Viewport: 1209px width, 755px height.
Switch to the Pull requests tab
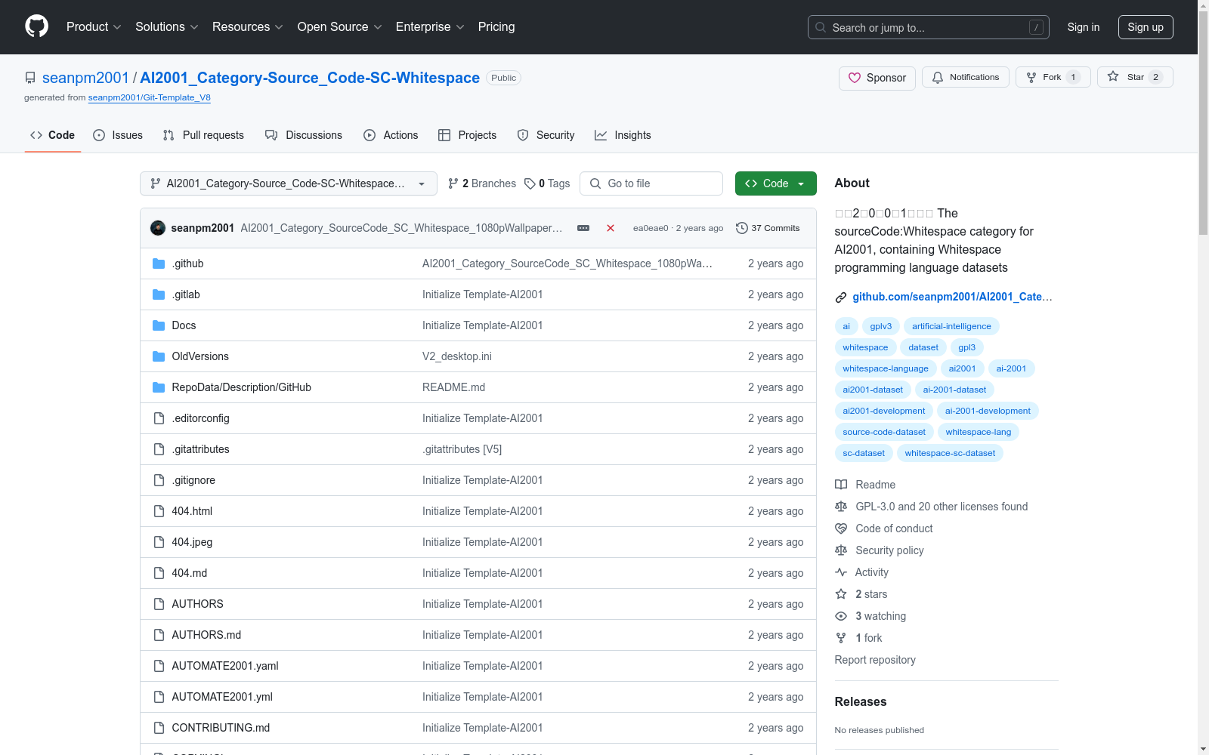point(203,135)
